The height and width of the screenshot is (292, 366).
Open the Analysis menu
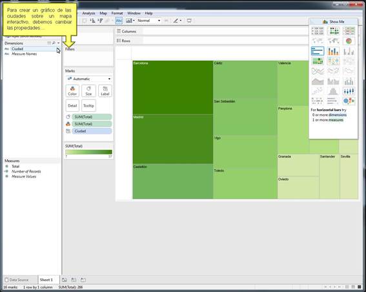click(88, 14)
